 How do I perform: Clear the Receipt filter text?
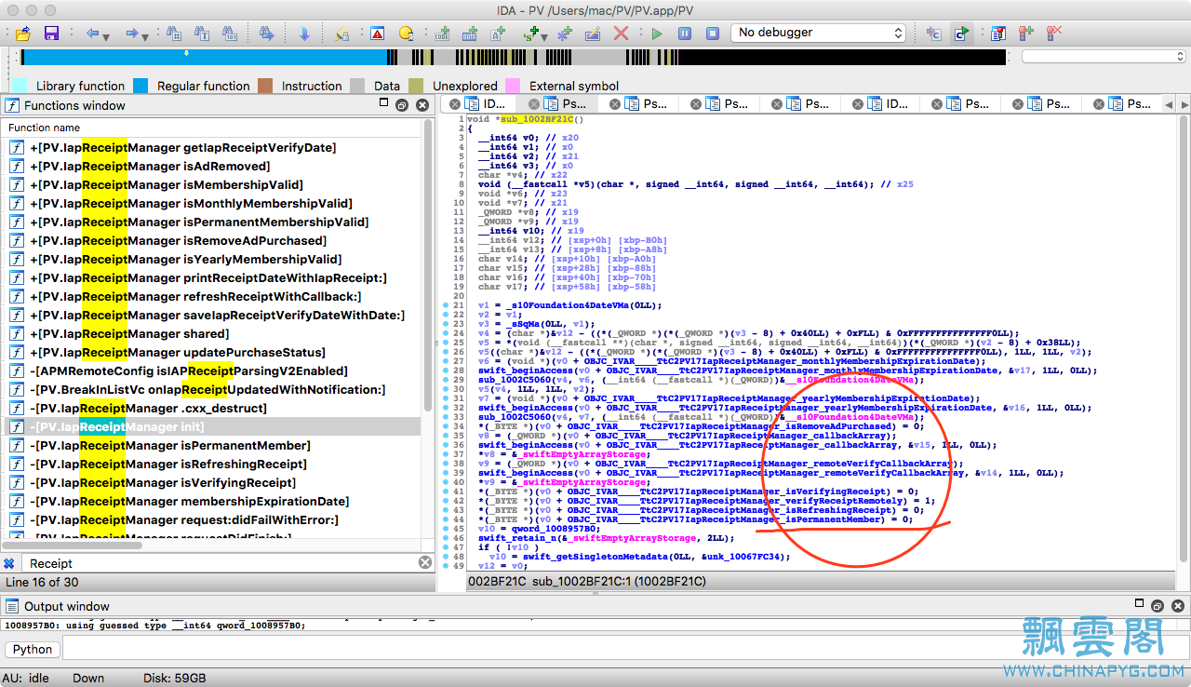(425, 562)
